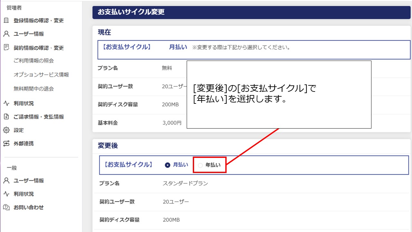Click the person icon for admin ユーザー情報

pos(6,34)
